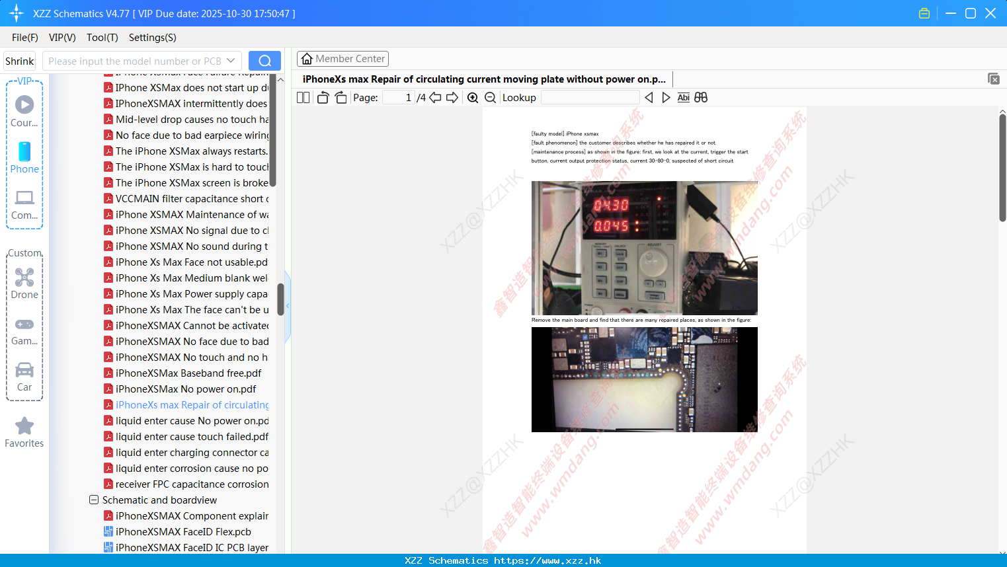Viewport: 1007px width, 567px height.
Task: Open the Drone category
Action: tap(24, 283)
